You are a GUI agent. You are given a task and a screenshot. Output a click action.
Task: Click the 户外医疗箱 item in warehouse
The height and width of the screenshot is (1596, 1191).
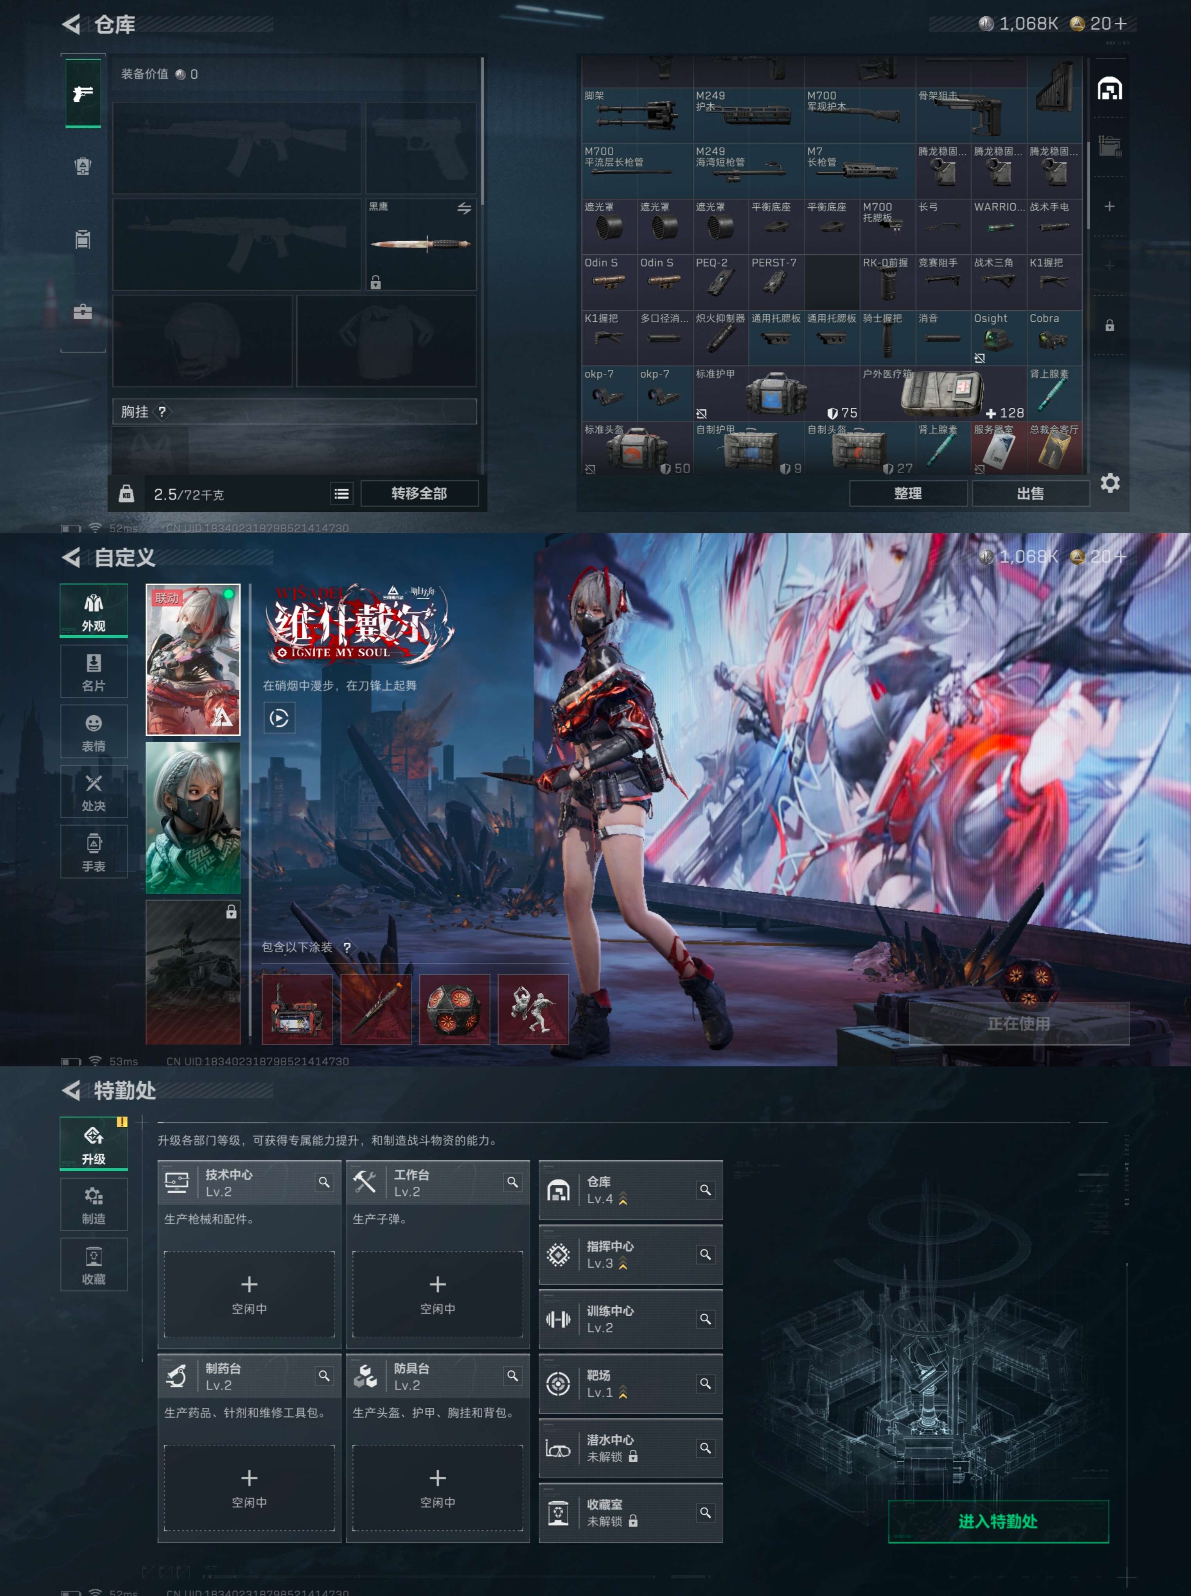(941, 394)
